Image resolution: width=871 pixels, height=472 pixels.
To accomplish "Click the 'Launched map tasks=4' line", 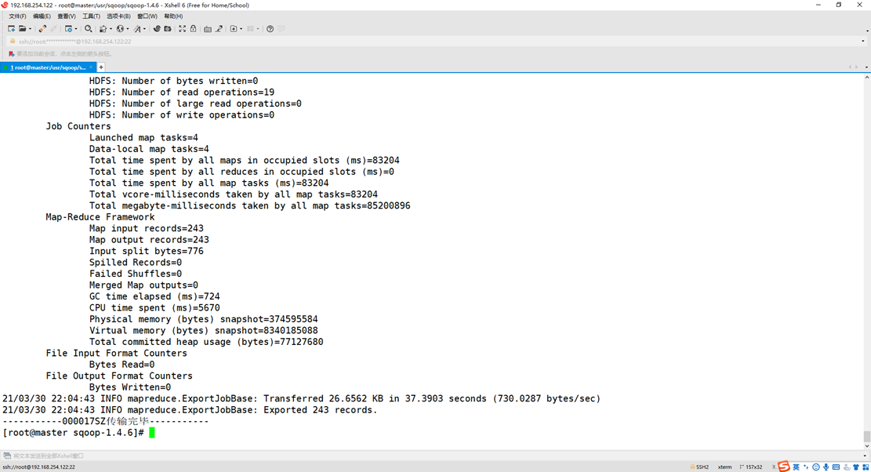I will coord(143,138).
